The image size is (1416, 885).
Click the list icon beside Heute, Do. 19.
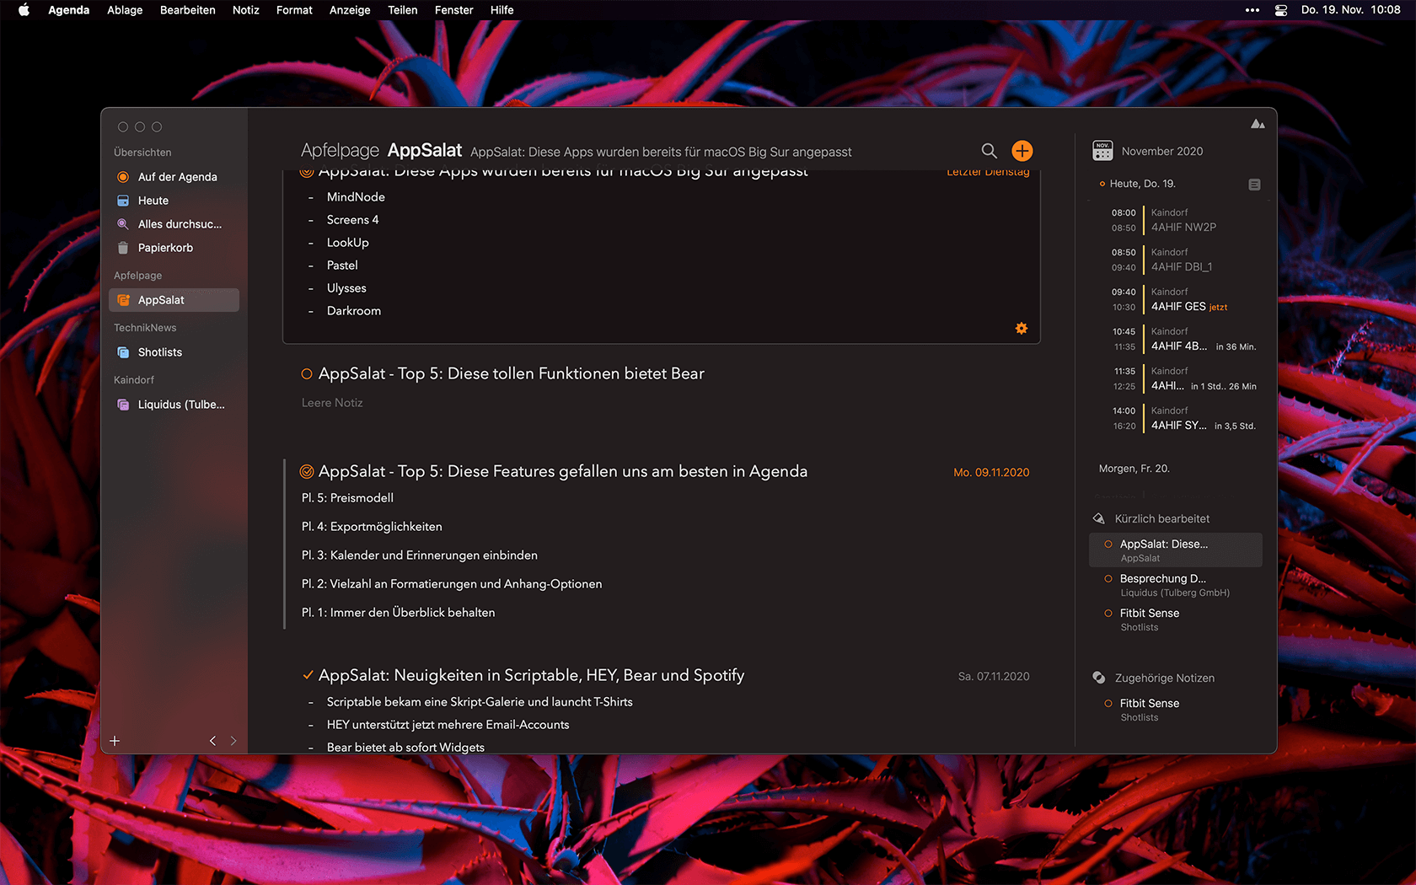click(x=1254, y=185)
